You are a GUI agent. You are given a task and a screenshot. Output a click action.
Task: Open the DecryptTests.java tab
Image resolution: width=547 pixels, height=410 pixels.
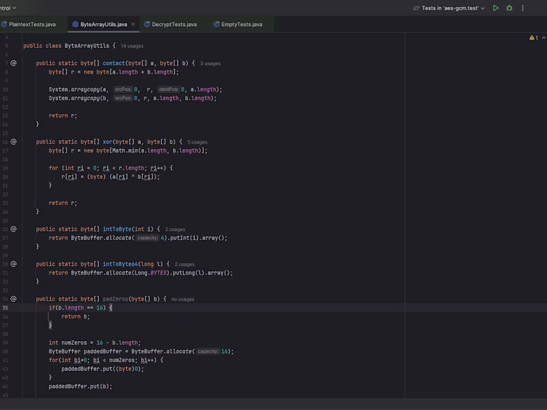[174, 25]
